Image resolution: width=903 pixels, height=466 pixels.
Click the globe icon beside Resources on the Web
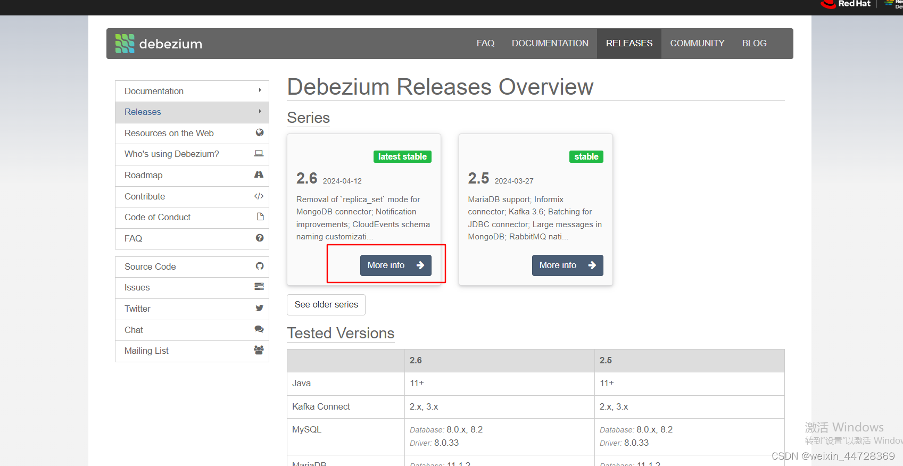(x=260, y=132)
